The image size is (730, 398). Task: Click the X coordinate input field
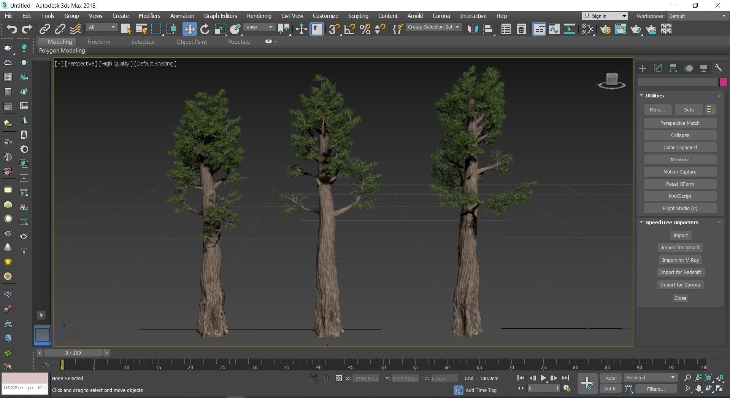pyautogui.click(x=366, y=379)
